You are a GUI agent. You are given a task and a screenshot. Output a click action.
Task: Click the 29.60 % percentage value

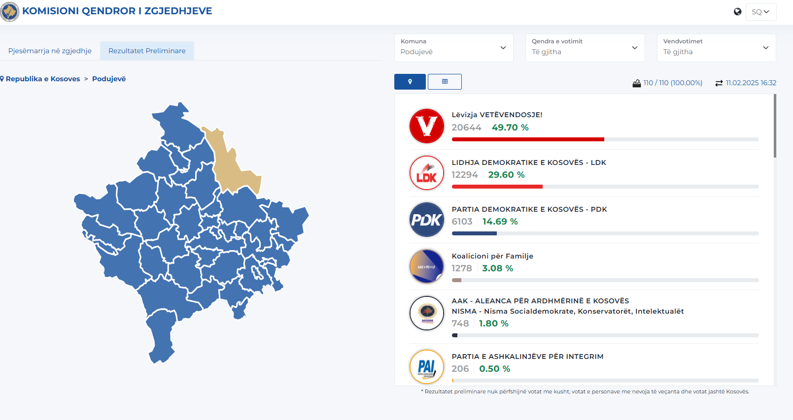[x=507, y=175]
